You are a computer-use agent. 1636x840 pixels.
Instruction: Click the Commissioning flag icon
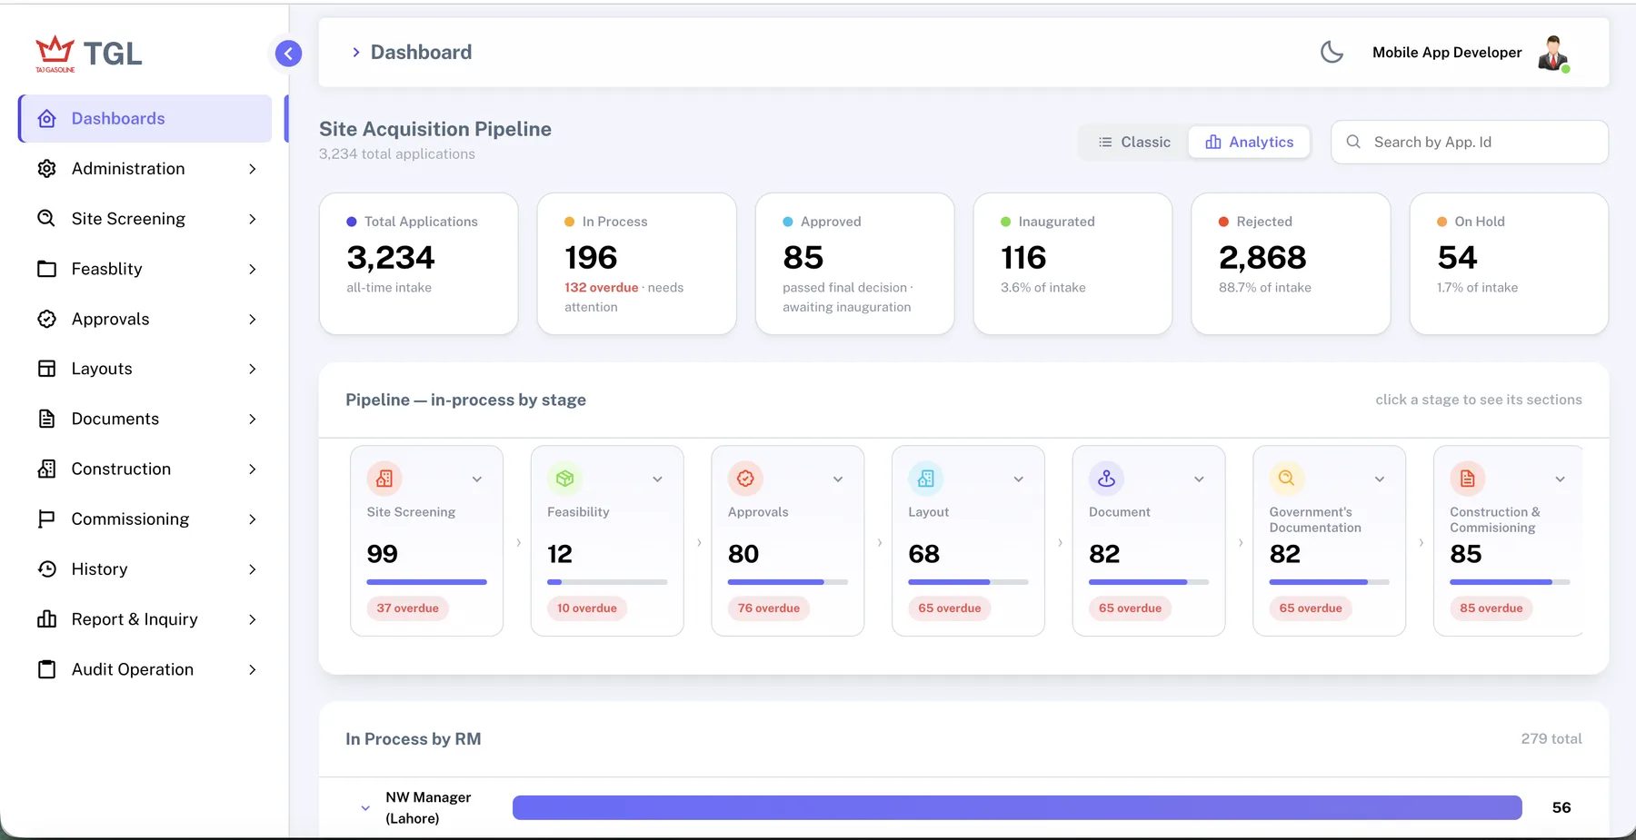click(47, 519)
